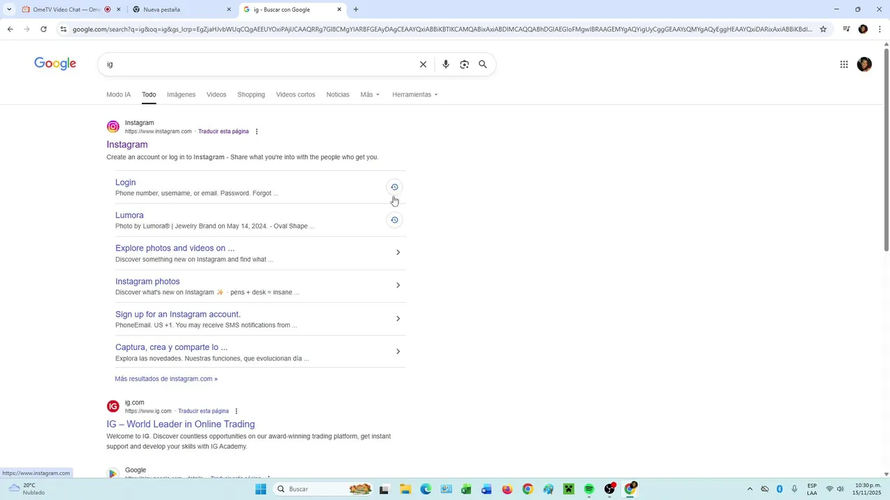View site information icon in address bar

pyautogui.click(x=63, y=29)
